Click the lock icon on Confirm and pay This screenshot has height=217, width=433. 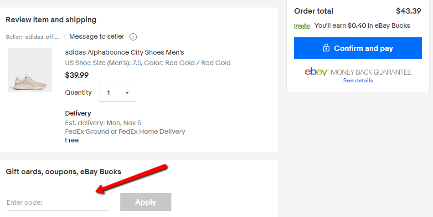[x=326, y=48]
